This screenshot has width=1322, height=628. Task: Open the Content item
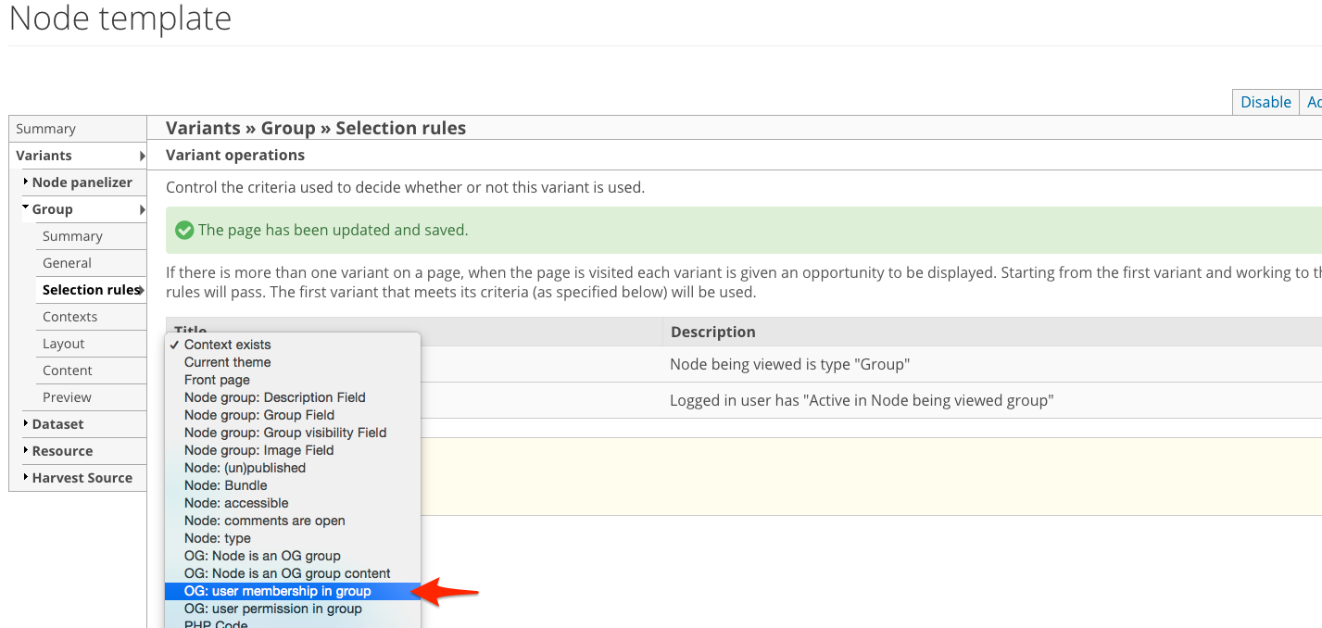(68, 371)
